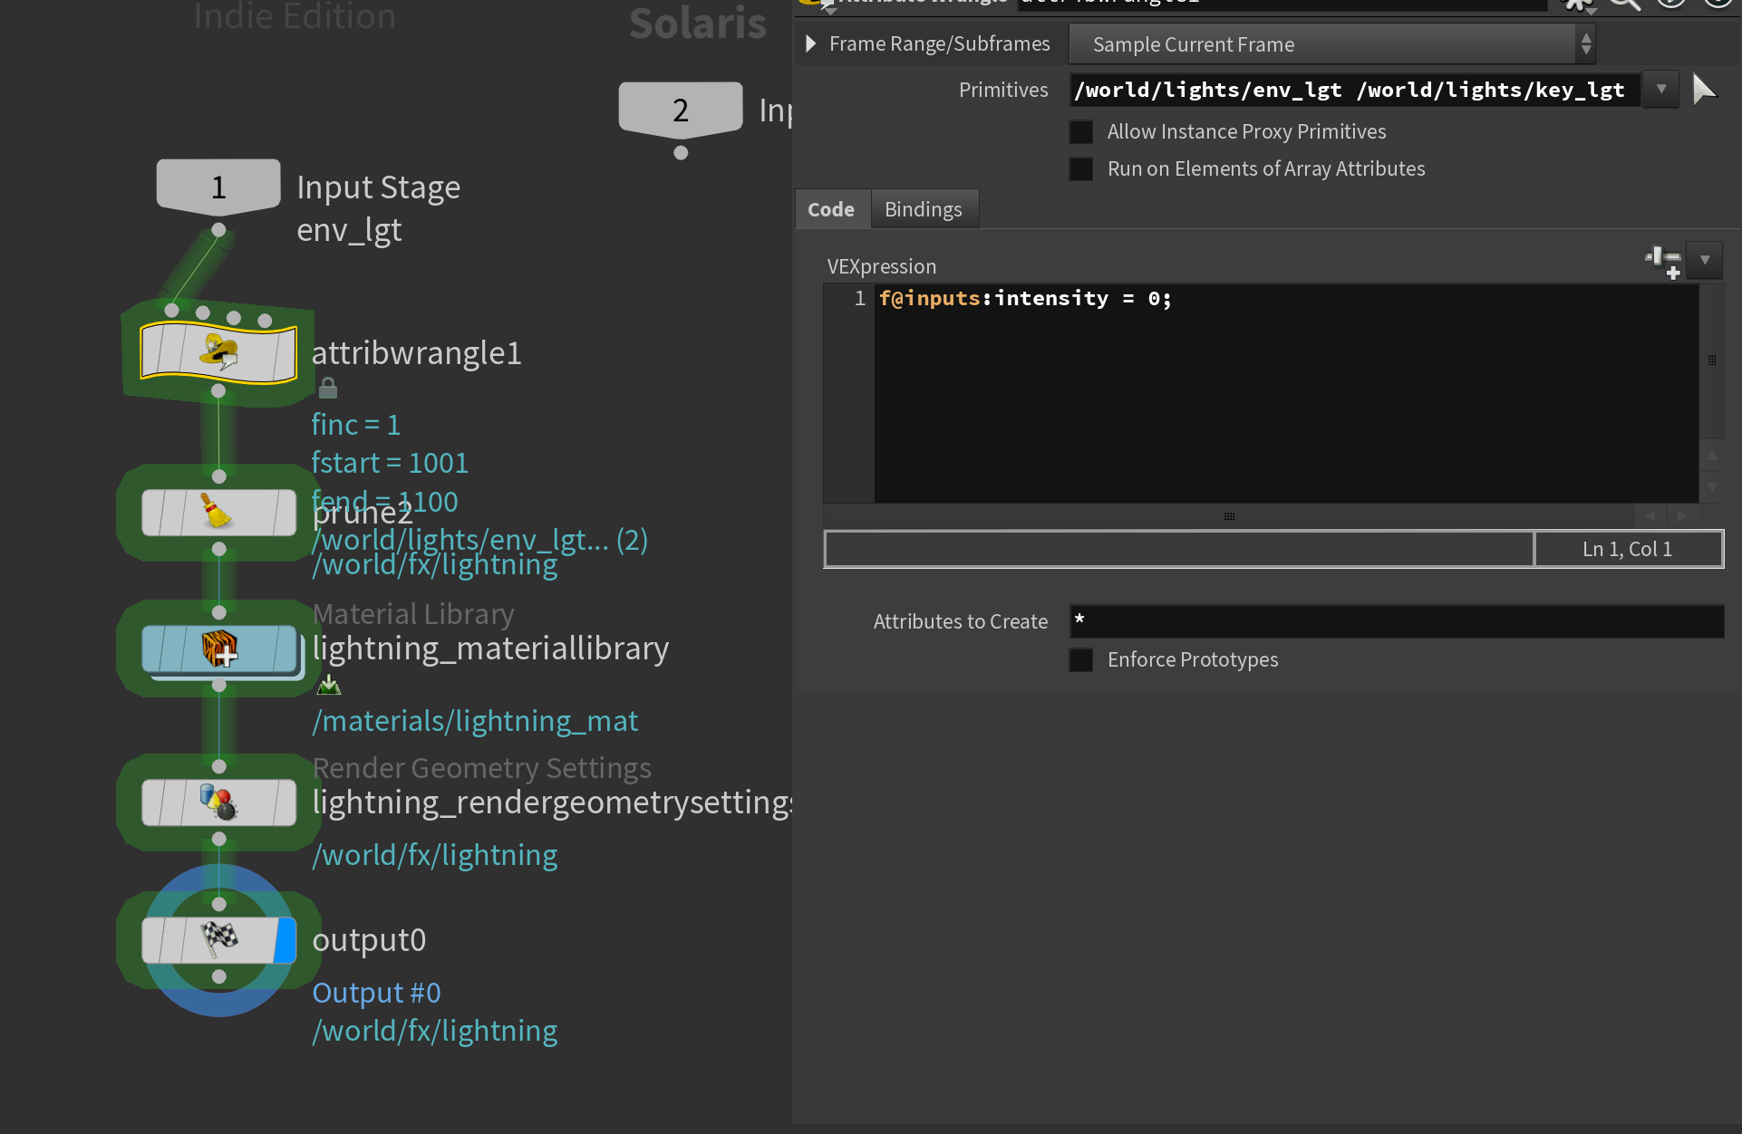Screen dimensions: 1742x1134
Task: Click the Input Stage 1 node
Action: pyautogui.click(x=218, y=187)
